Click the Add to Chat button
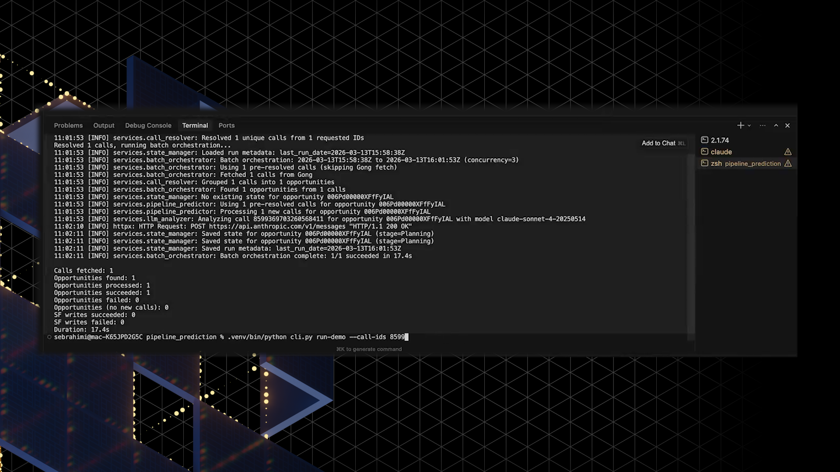This screenshot has width=840, height=472. [663, 143]
